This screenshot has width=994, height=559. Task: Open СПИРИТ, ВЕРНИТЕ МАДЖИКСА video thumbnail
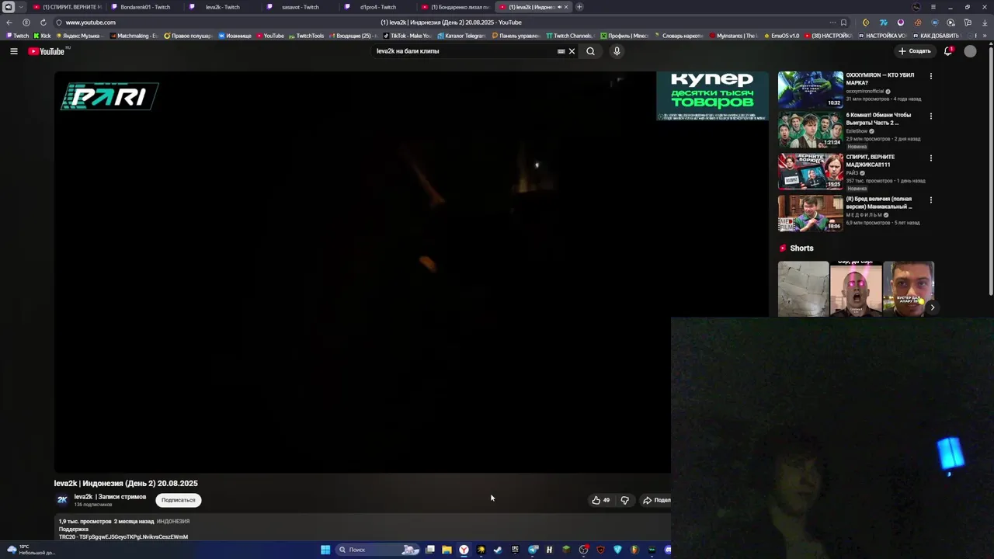811,172
